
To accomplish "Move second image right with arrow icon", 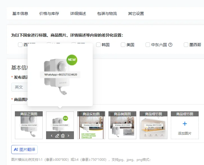I will (x=69, y=136).
